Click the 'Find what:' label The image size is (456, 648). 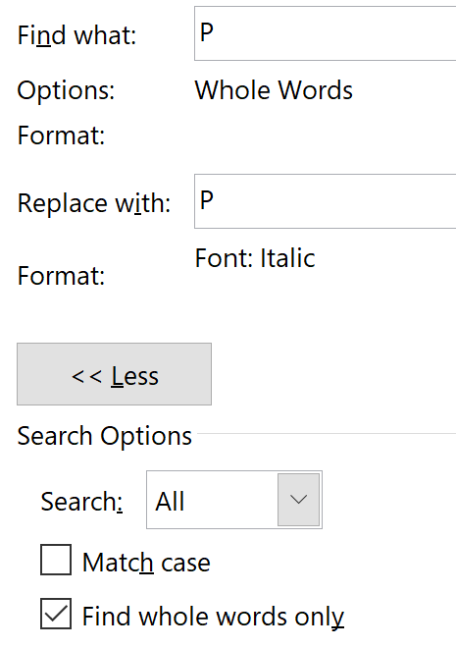76,35
